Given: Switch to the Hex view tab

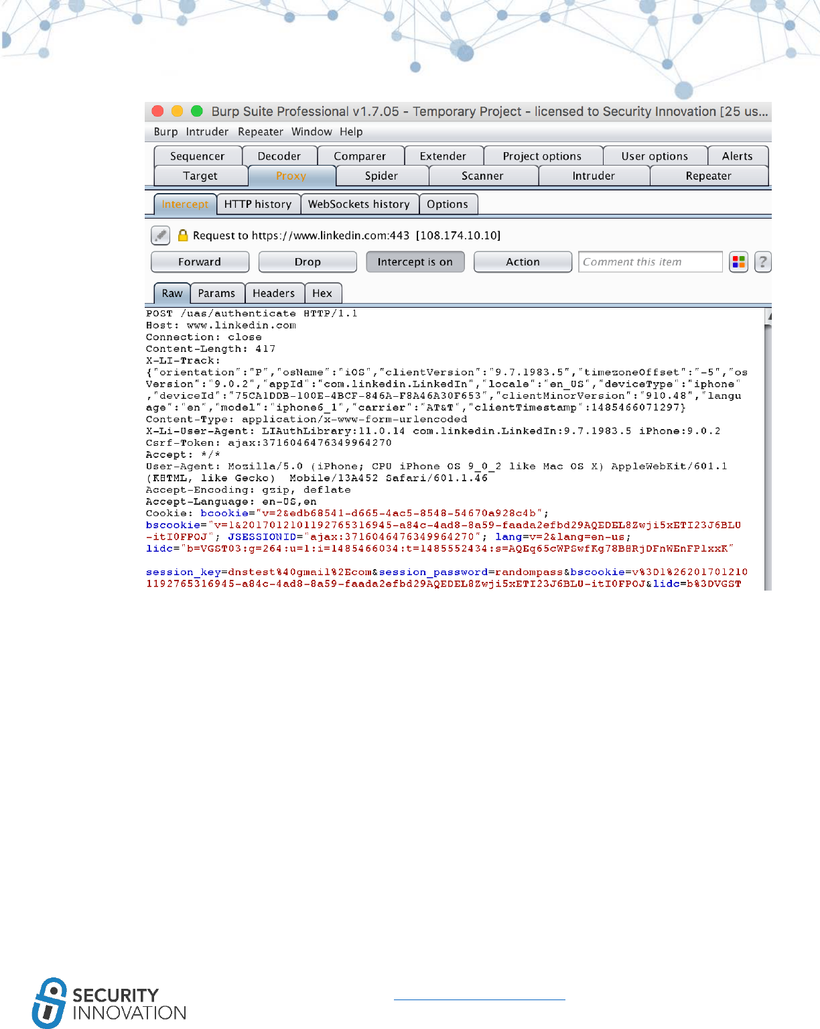Looking at the screenshot, I should tap(322, 294).
